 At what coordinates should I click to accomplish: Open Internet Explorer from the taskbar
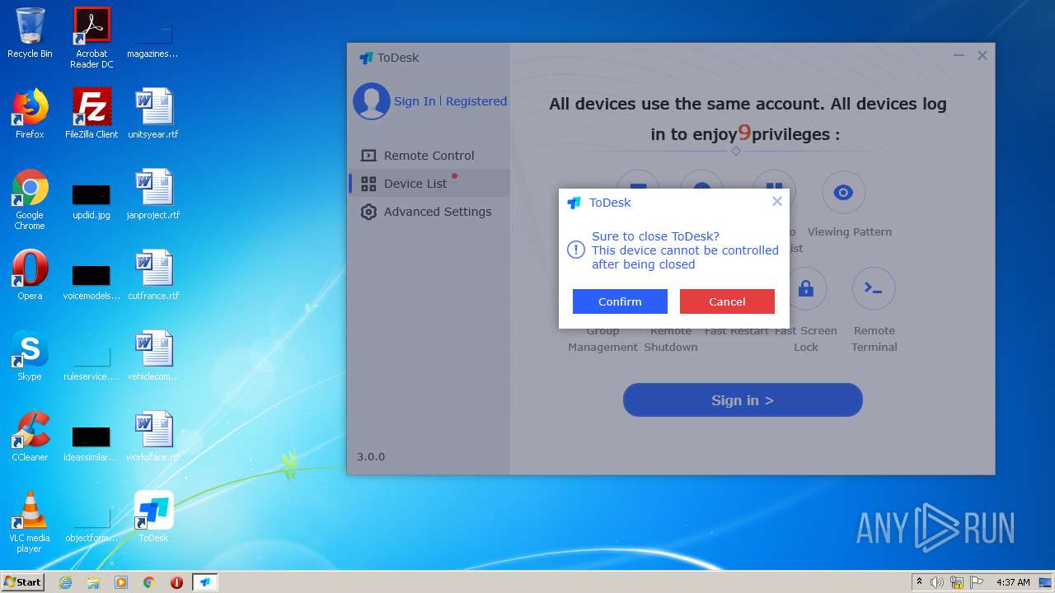65,582
